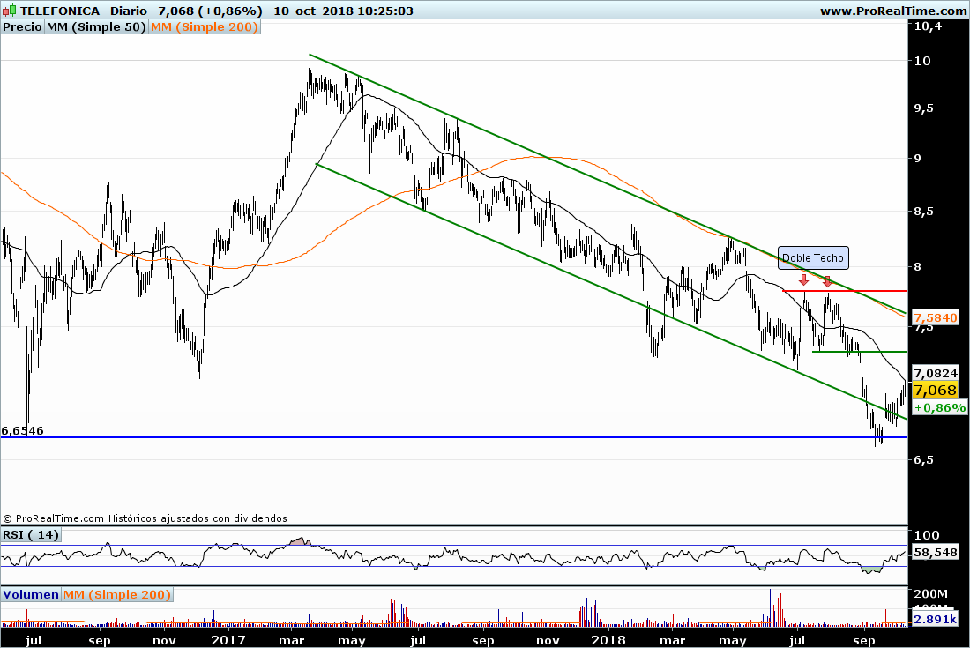This screenshot has height=648, width=970.
Task: Select the Precio label tab
Action: pyautogui.click(x=22, y=26)
